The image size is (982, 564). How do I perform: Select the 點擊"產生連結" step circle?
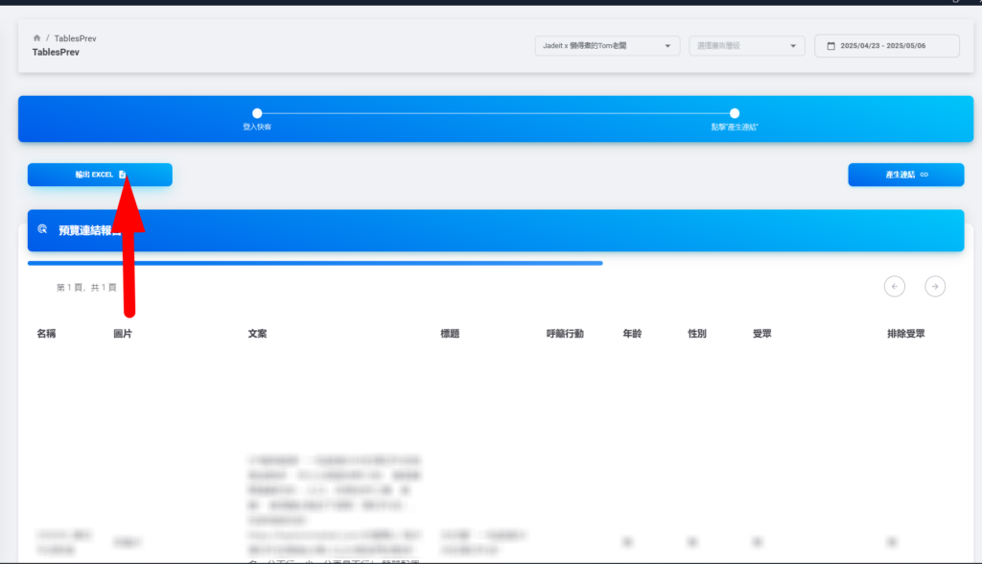pos(735,113)
